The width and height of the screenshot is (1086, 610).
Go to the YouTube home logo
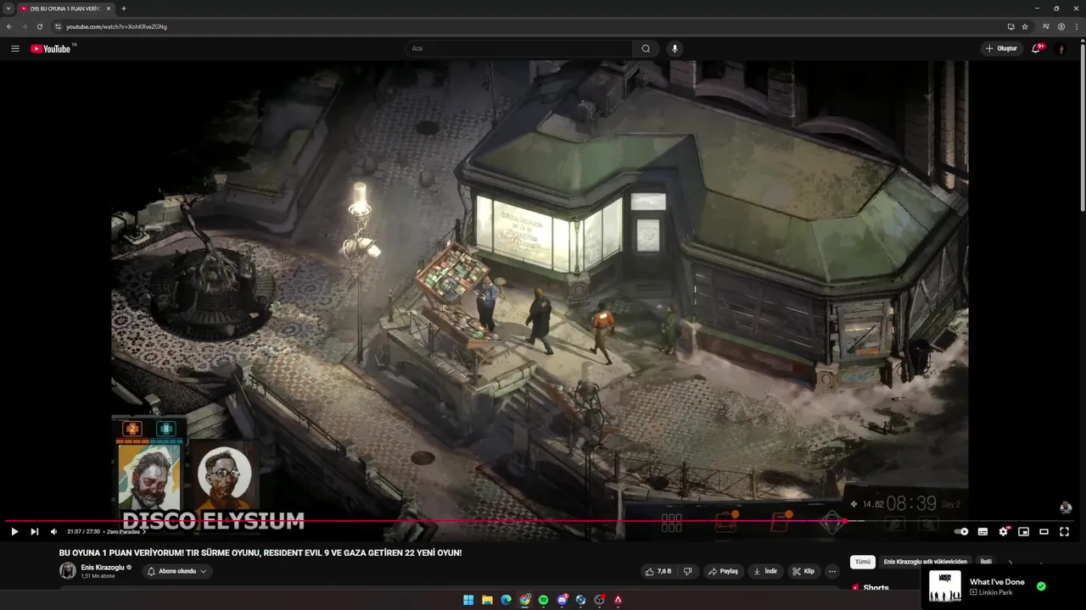pyautogui.click(x=53, y=48)
